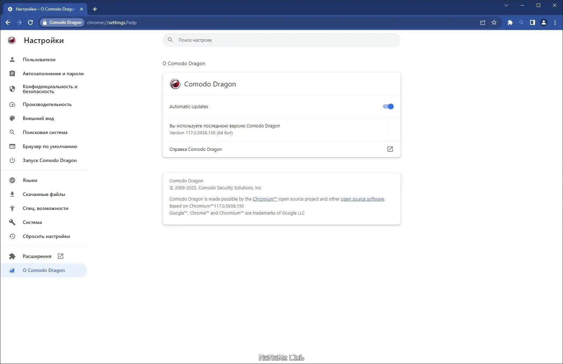Screen dimensions: 563x364
Task: Minimize the browser window
Action: (522, 5)
